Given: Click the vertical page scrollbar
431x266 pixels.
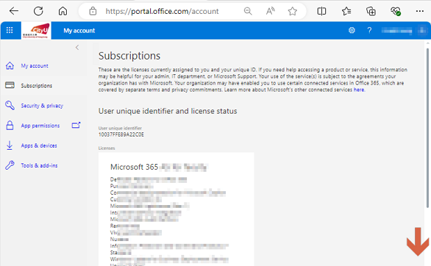Looking at the screenshot, I should click(x=428, y=128).
